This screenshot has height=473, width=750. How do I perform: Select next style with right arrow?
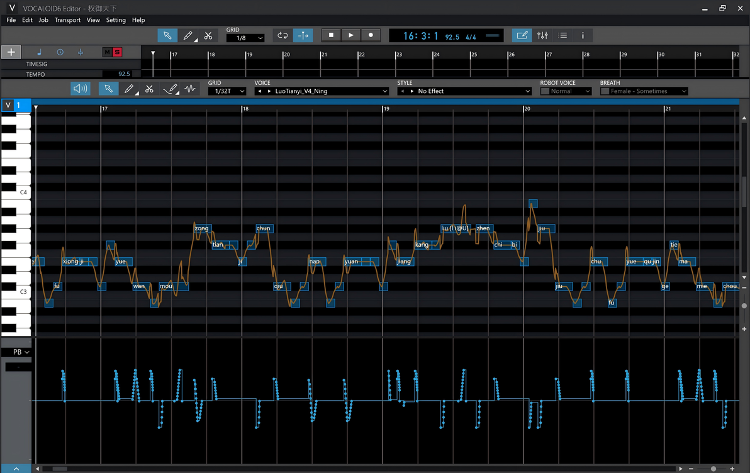(412, 91)
